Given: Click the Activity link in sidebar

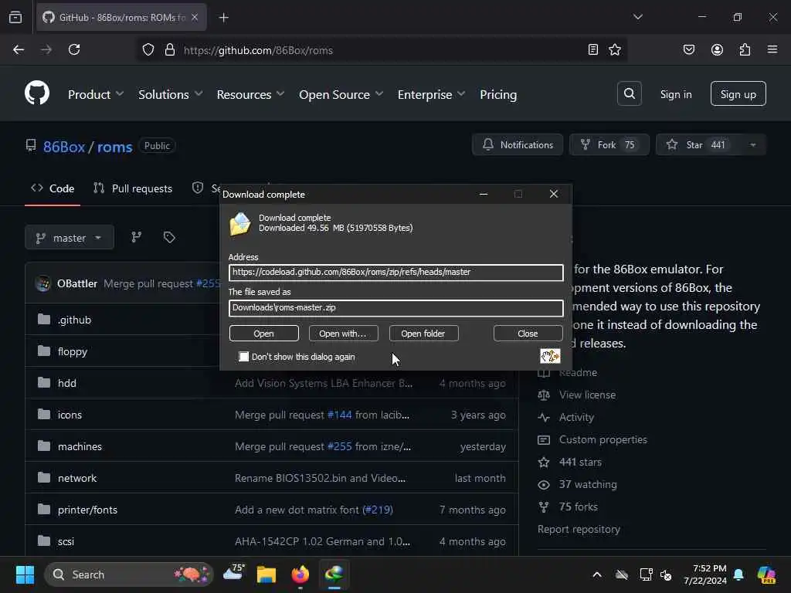Looking at the screenshot, I should pos(576,417).
